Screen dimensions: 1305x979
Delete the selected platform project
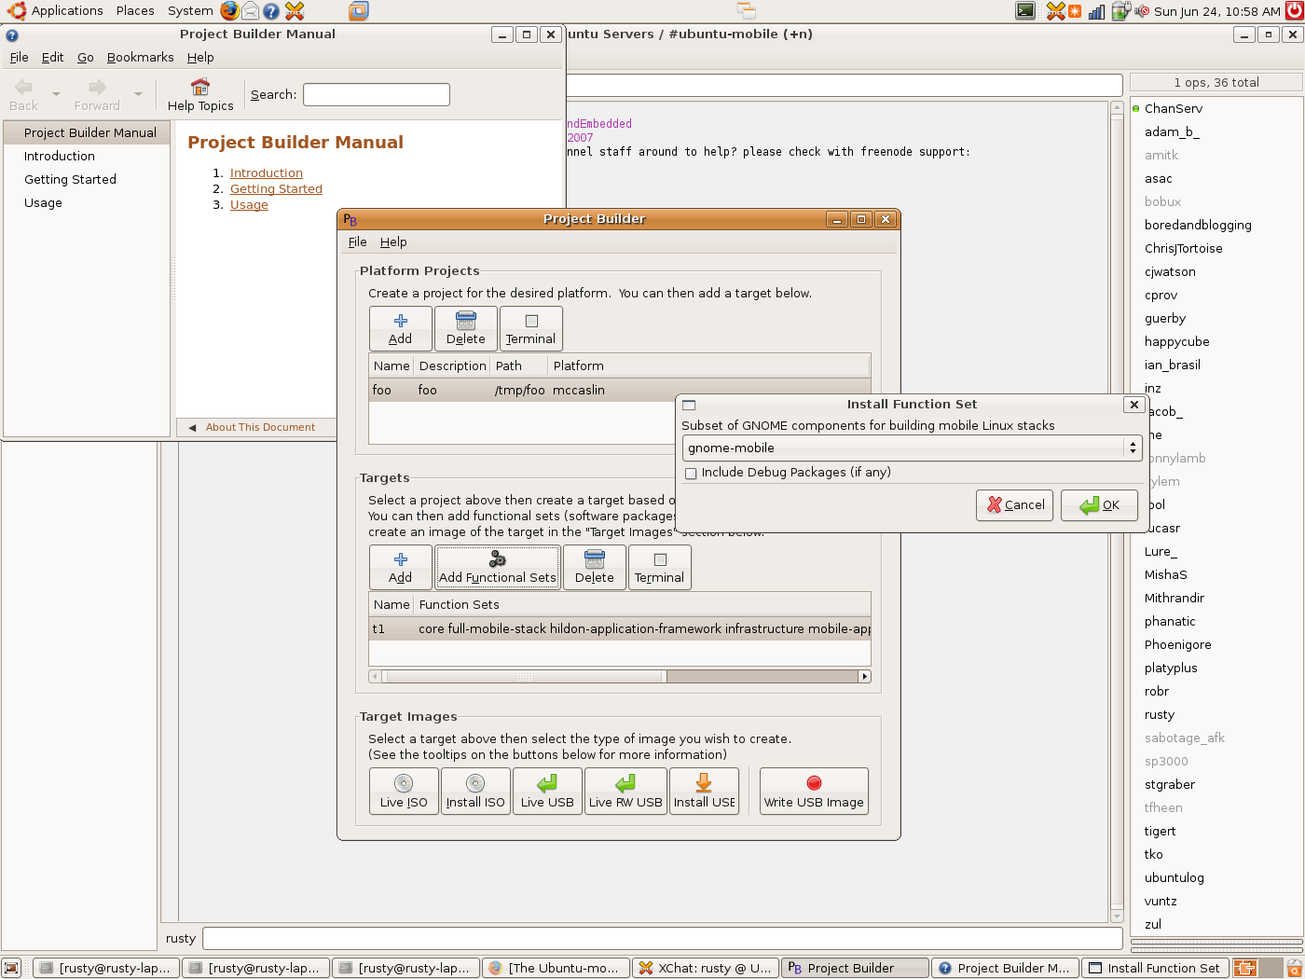[465, 328]
